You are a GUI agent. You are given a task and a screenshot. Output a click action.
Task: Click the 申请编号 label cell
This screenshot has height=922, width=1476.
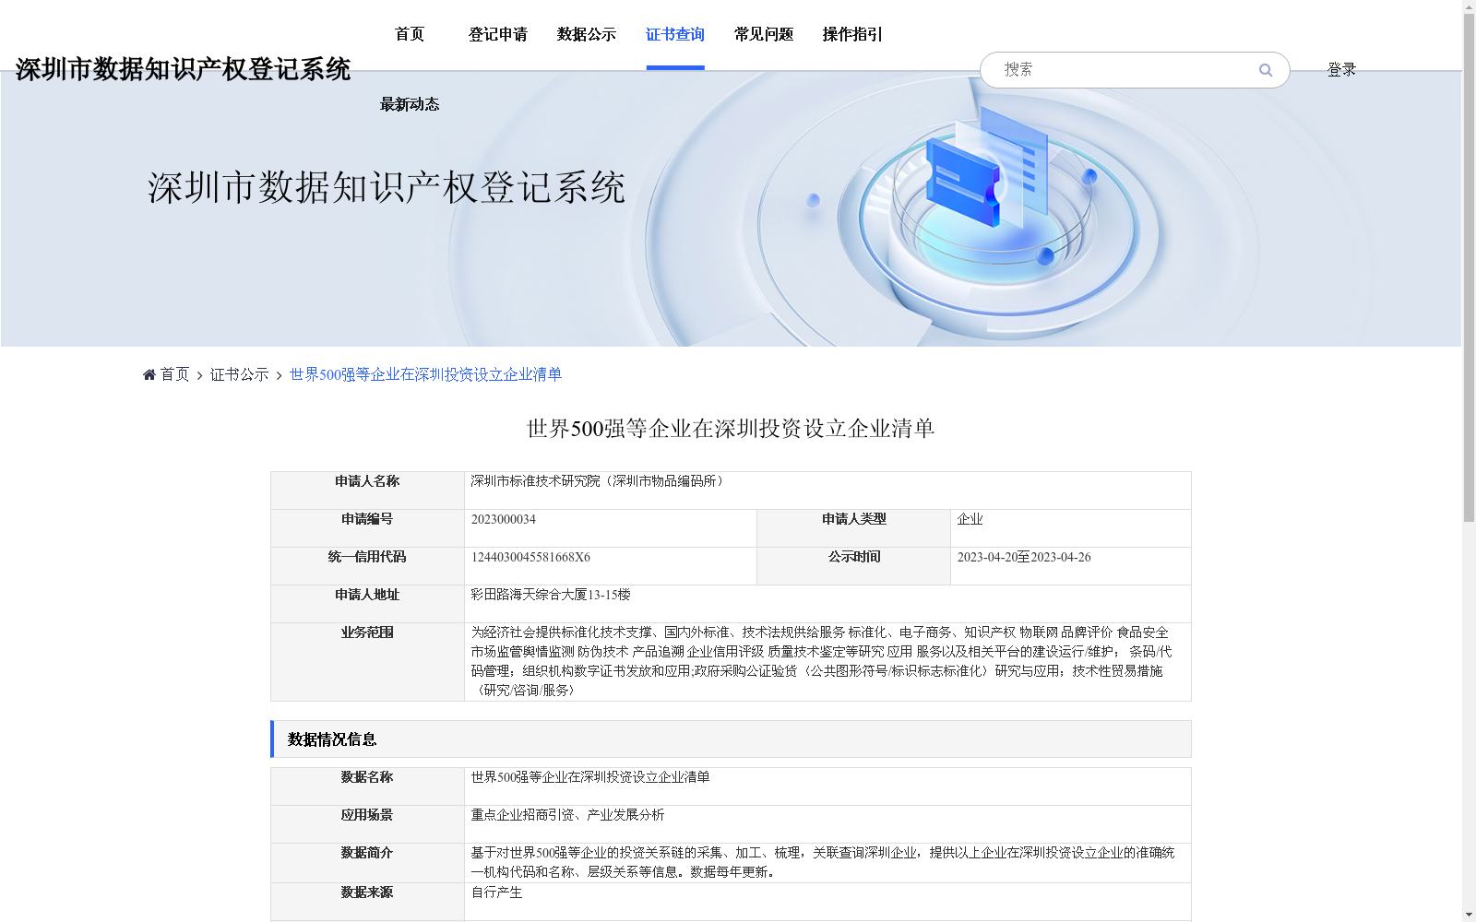(367, 528)
